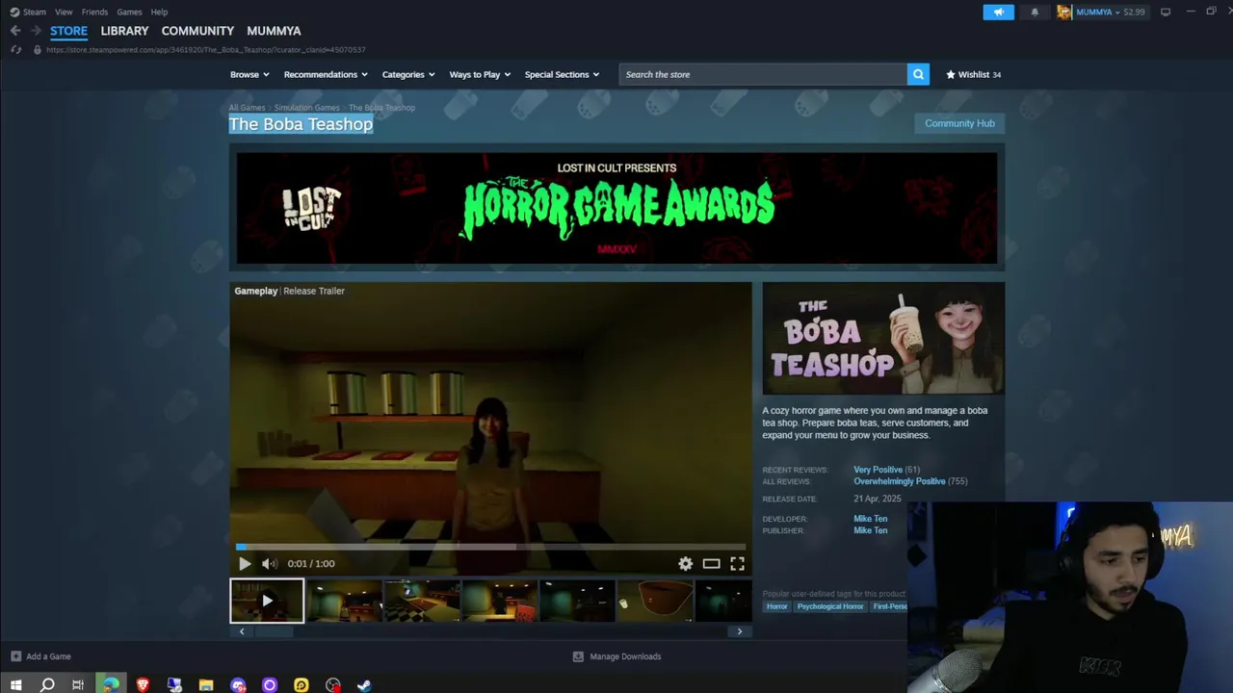Image resolution: width=1233 pixels, height=693 pixels.
Task: Toggle theater mode on the trailer player
Action: tap(711, 564)
